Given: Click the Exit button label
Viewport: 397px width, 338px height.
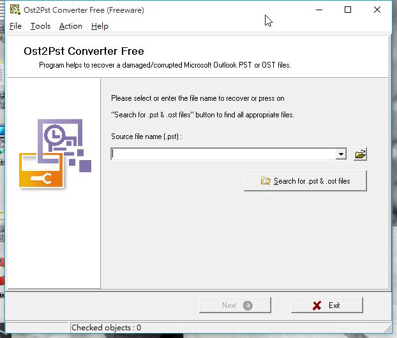Looking at the screenshot, I should click(334, 305).
